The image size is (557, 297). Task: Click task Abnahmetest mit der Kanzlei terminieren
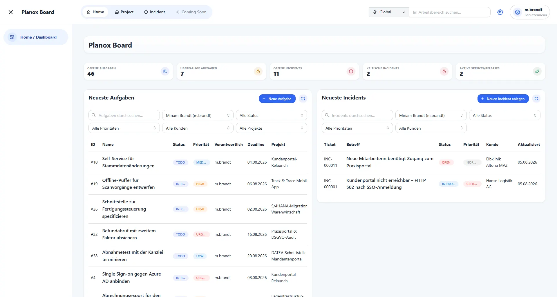(133, 256)
